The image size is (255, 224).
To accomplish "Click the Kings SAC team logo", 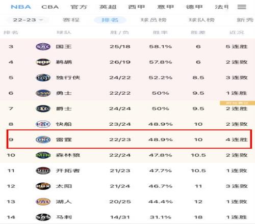I will pos(43,46).
